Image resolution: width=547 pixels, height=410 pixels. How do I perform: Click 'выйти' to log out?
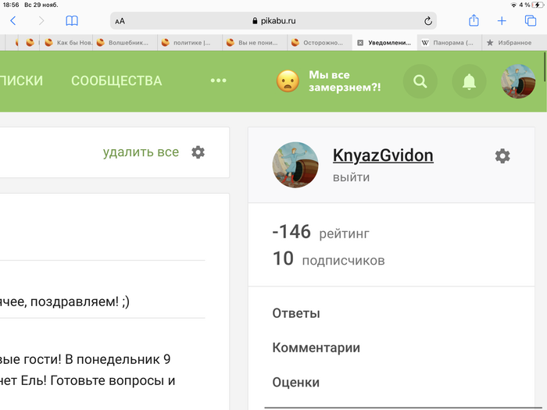(x=351, y=177)
